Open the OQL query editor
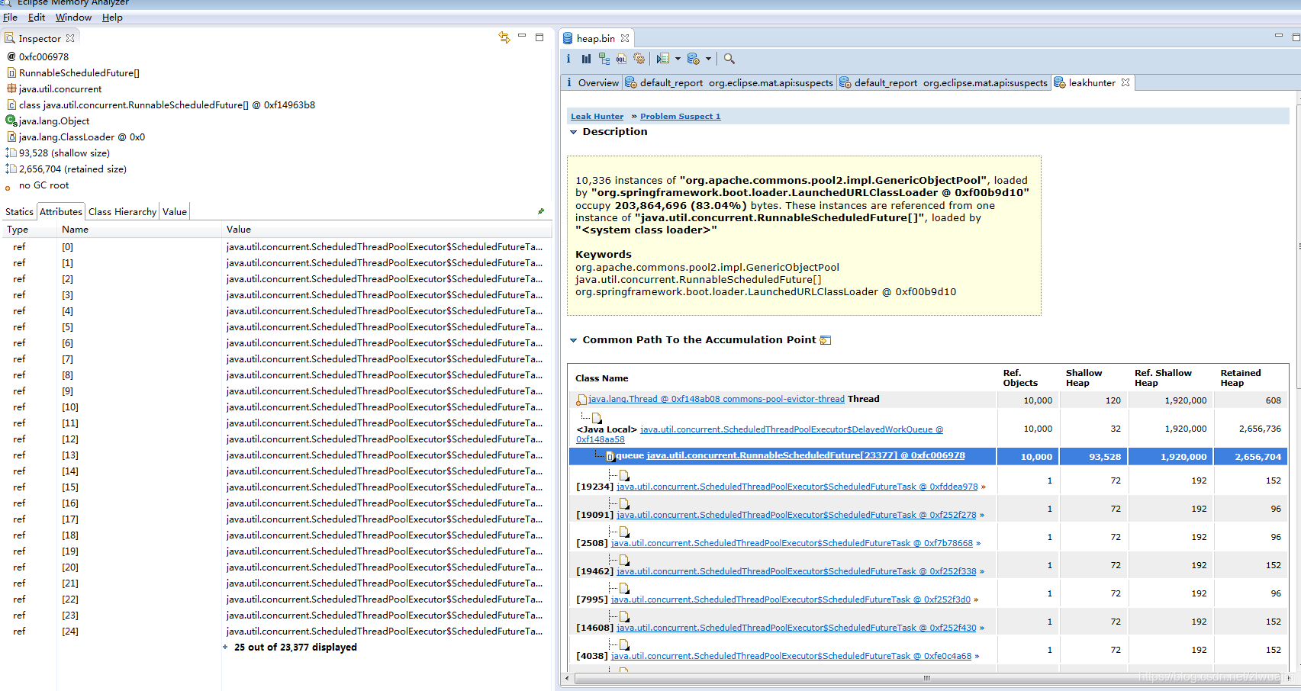The image size is (1301, 691). click(622, 59)
